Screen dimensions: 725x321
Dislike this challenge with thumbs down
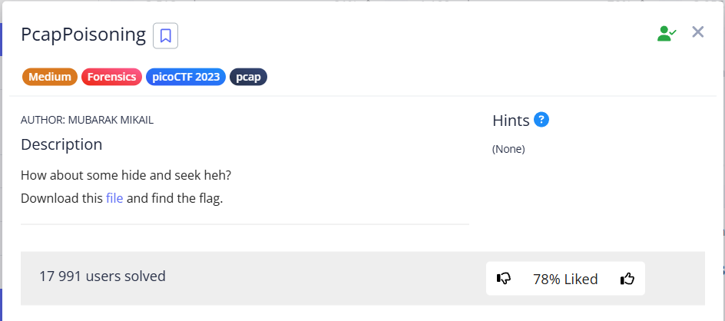(x=504, y=279)
